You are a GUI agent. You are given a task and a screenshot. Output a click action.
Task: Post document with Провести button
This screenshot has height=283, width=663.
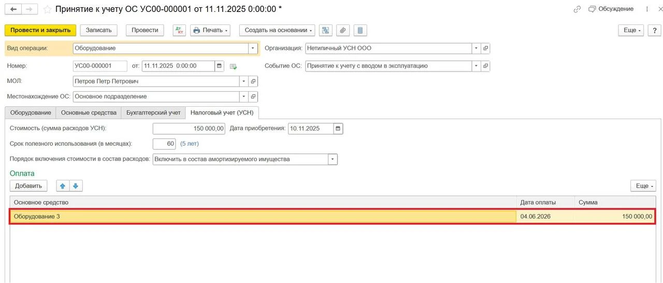pos(145,30)
